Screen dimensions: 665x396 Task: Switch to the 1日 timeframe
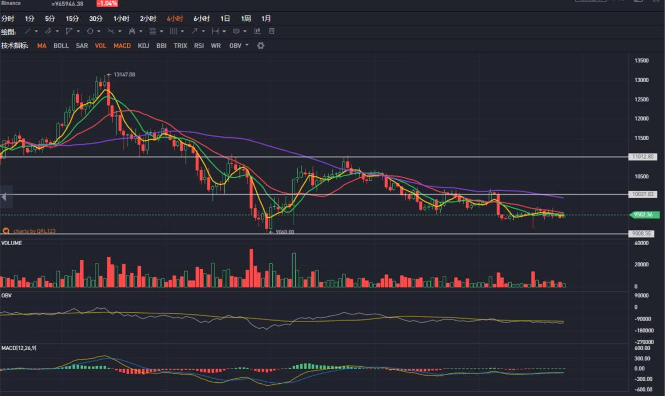pos(225,19)
